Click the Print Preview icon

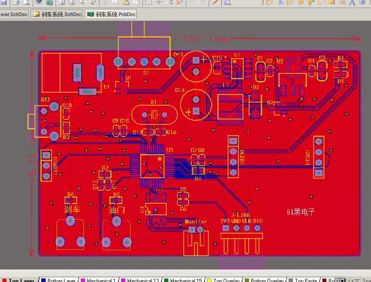pos(26,2)
